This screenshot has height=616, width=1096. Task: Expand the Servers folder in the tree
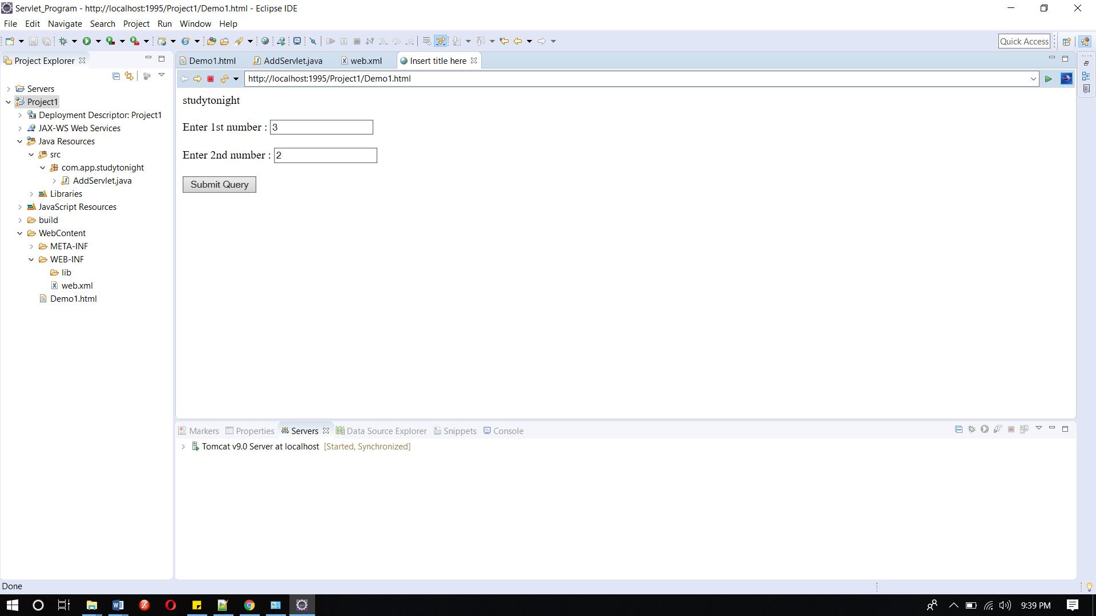tap(9, 89)
